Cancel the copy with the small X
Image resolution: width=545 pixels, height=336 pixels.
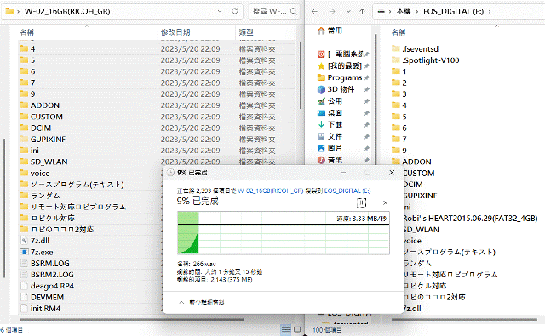385,202
